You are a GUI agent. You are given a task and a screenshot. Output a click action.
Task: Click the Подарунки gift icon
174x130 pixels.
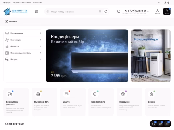123,94
